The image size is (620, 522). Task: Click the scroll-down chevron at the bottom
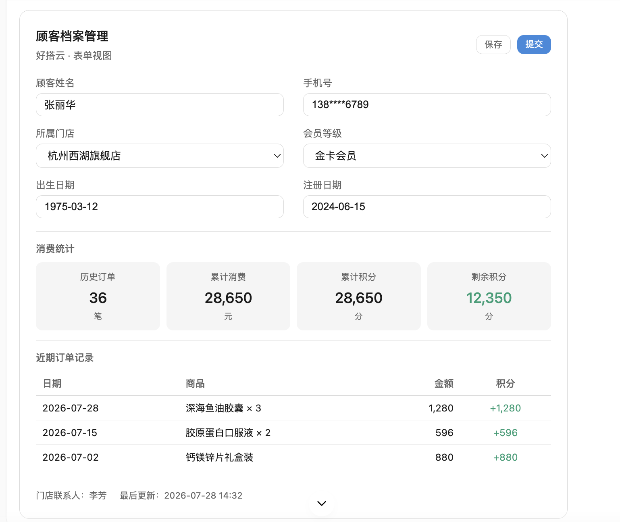click(322, 503)
